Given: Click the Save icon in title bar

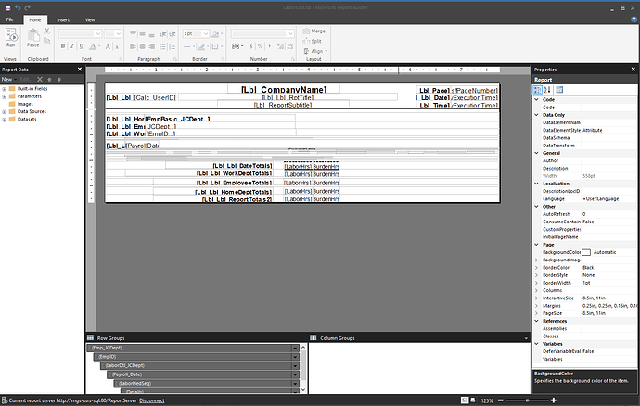Looking at the screenshot, I should 7,7.
